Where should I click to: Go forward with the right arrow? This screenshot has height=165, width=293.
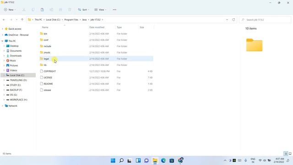(x=11, y=20)
